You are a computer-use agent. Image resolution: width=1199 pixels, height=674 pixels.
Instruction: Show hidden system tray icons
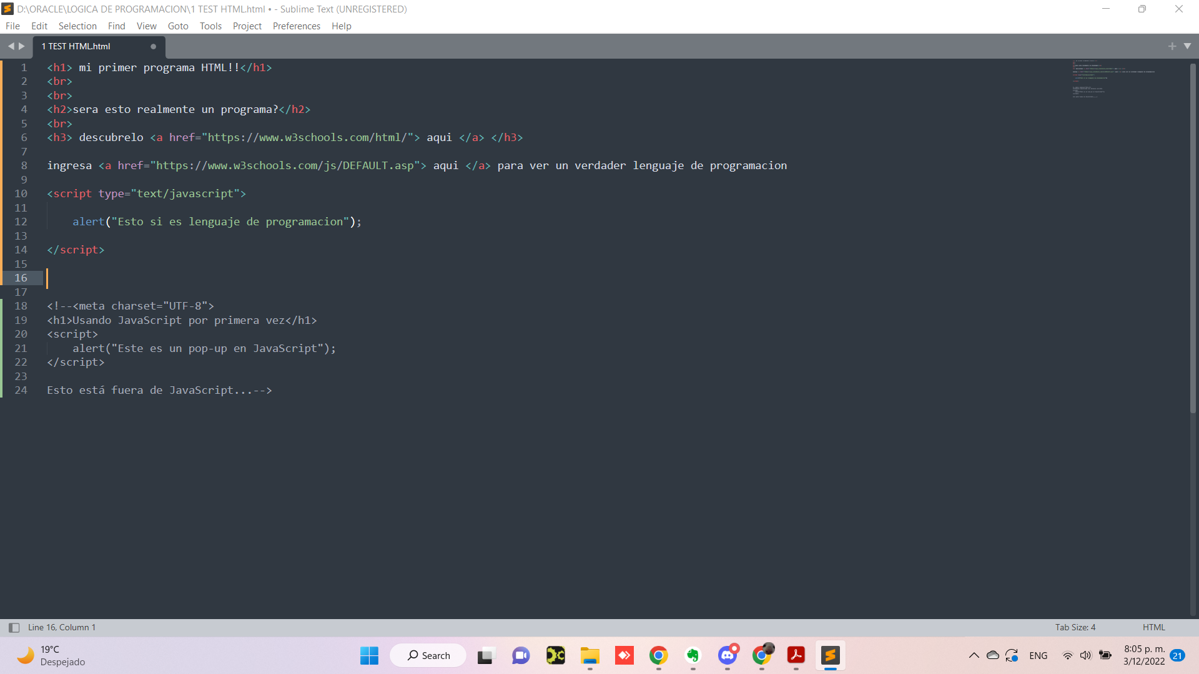[974, 655]
